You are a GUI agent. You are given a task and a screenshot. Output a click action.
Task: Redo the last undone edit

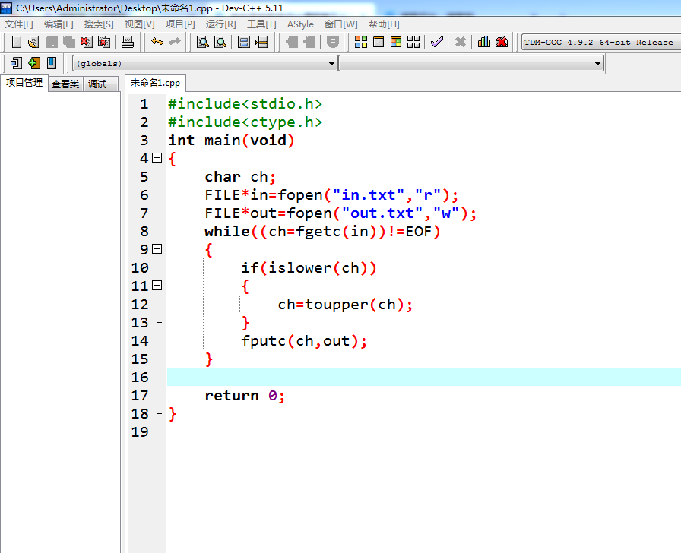175,42
